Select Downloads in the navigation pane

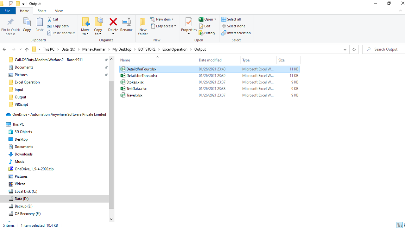pyautogui.click(x=23, y=154)
